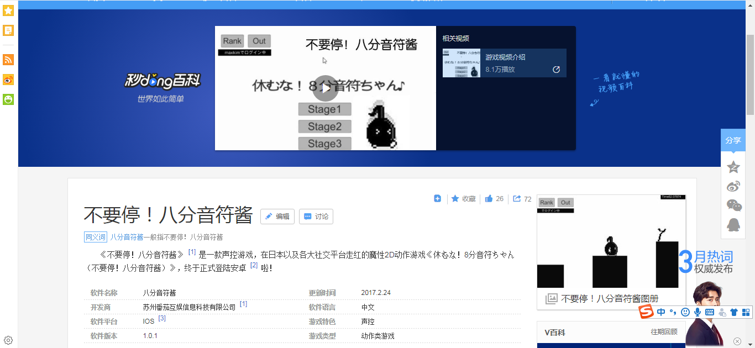Click the 同义词 tag
The height and width of the screenshot is (348, 755).
click(95, 237)
